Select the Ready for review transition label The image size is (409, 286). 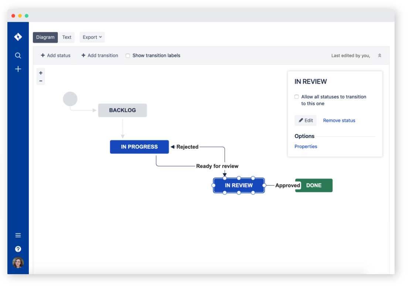point(217,166)
